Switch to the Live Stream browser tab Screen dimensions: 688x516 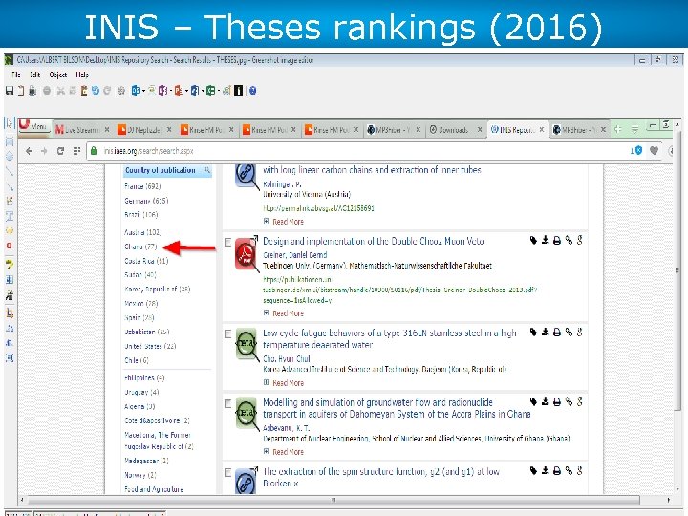(82, 129)
